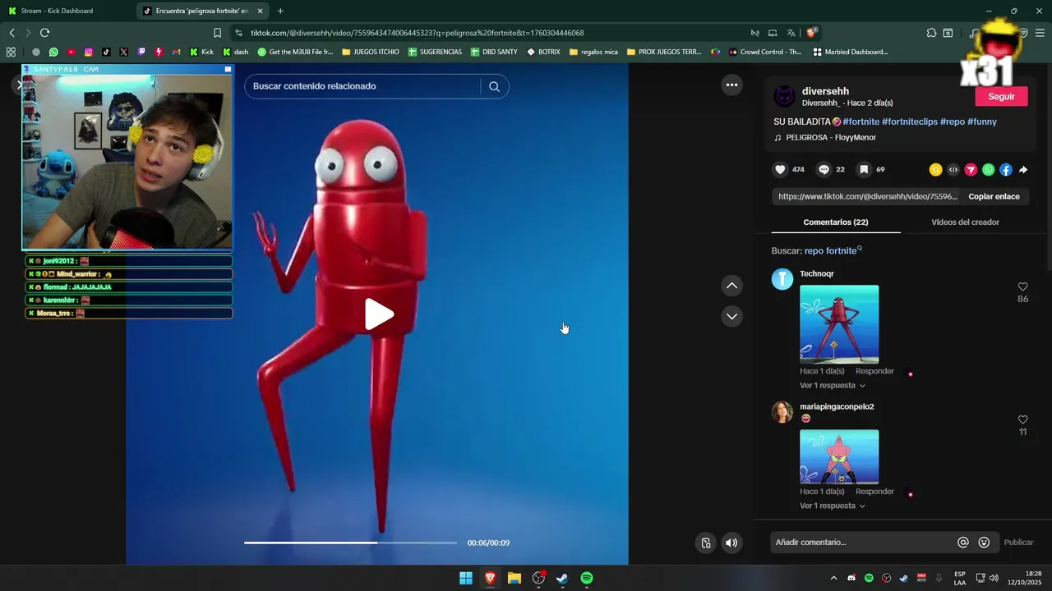Screen dimensions: 1052x591
Task: Click in 'Buscar contenido relacionado' search field
Action: point(362,86)
